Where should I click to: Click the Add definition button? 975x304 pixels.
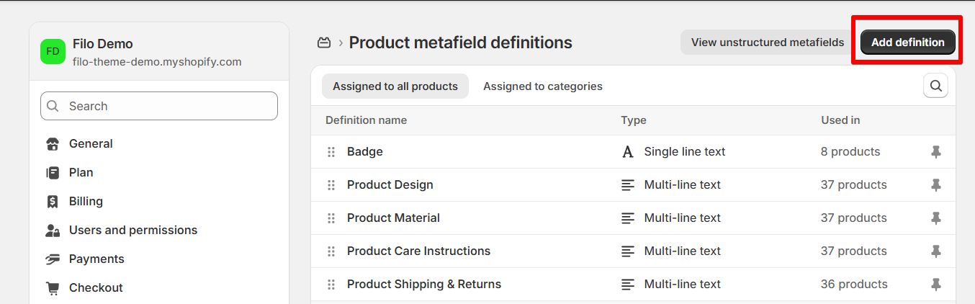[x=907, y=43]
